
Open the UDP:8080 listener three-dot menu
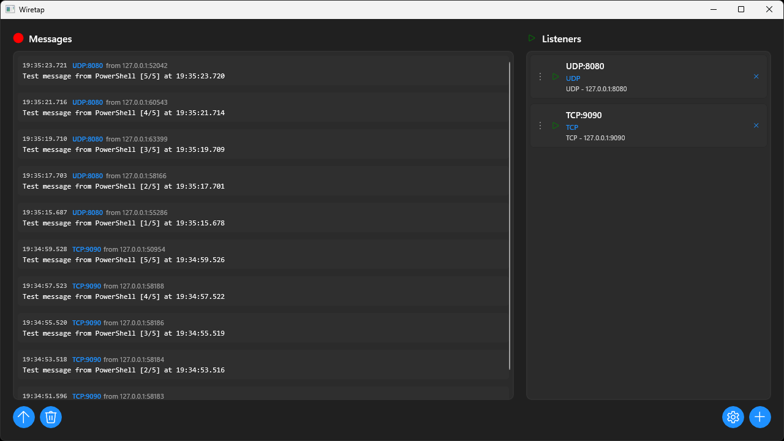(x=540, y=77)
